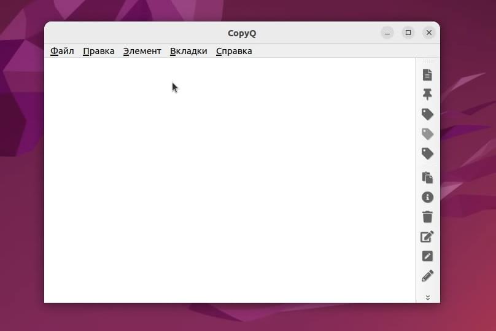The width and height of the screenshot is (496, 331).
Task: Minimize the CopyQ window
Action: coord(387,33)
